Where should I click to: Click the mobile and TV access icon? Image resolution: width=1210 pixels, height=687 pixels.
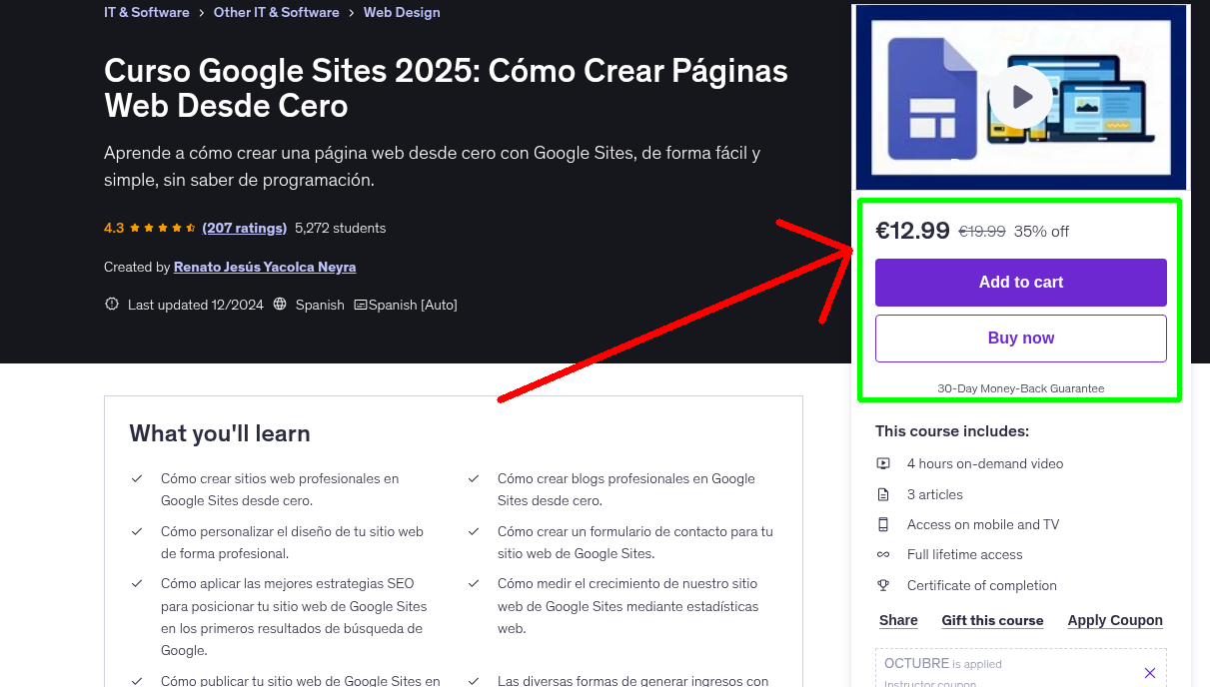tap(883, 524)
